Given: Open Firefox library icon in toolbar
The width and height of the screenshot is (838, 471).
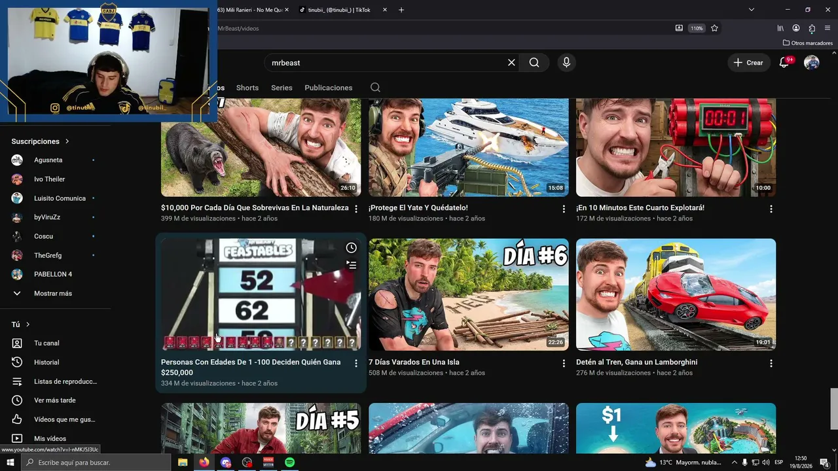Looking at the screenshot, I should [x=780, y=28].
